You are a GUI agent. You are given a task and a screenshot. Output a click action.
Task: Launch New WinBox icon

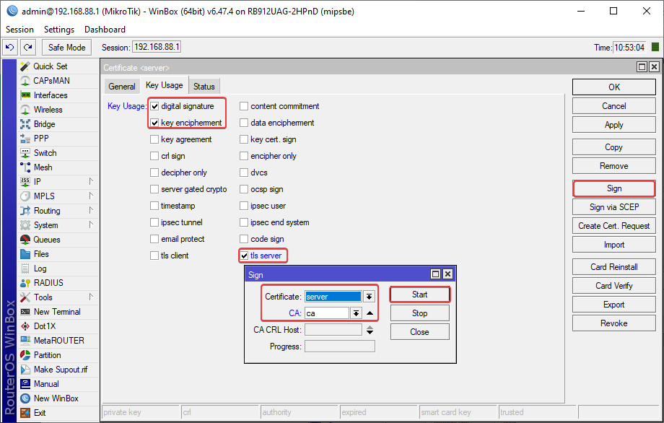pos(25,398)
